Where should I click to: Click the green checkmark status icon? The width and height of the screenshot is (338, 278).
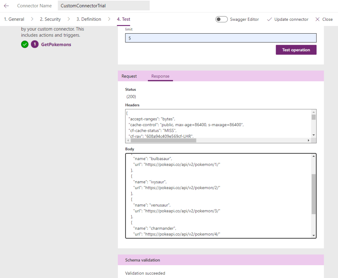[x=25, y=44]
